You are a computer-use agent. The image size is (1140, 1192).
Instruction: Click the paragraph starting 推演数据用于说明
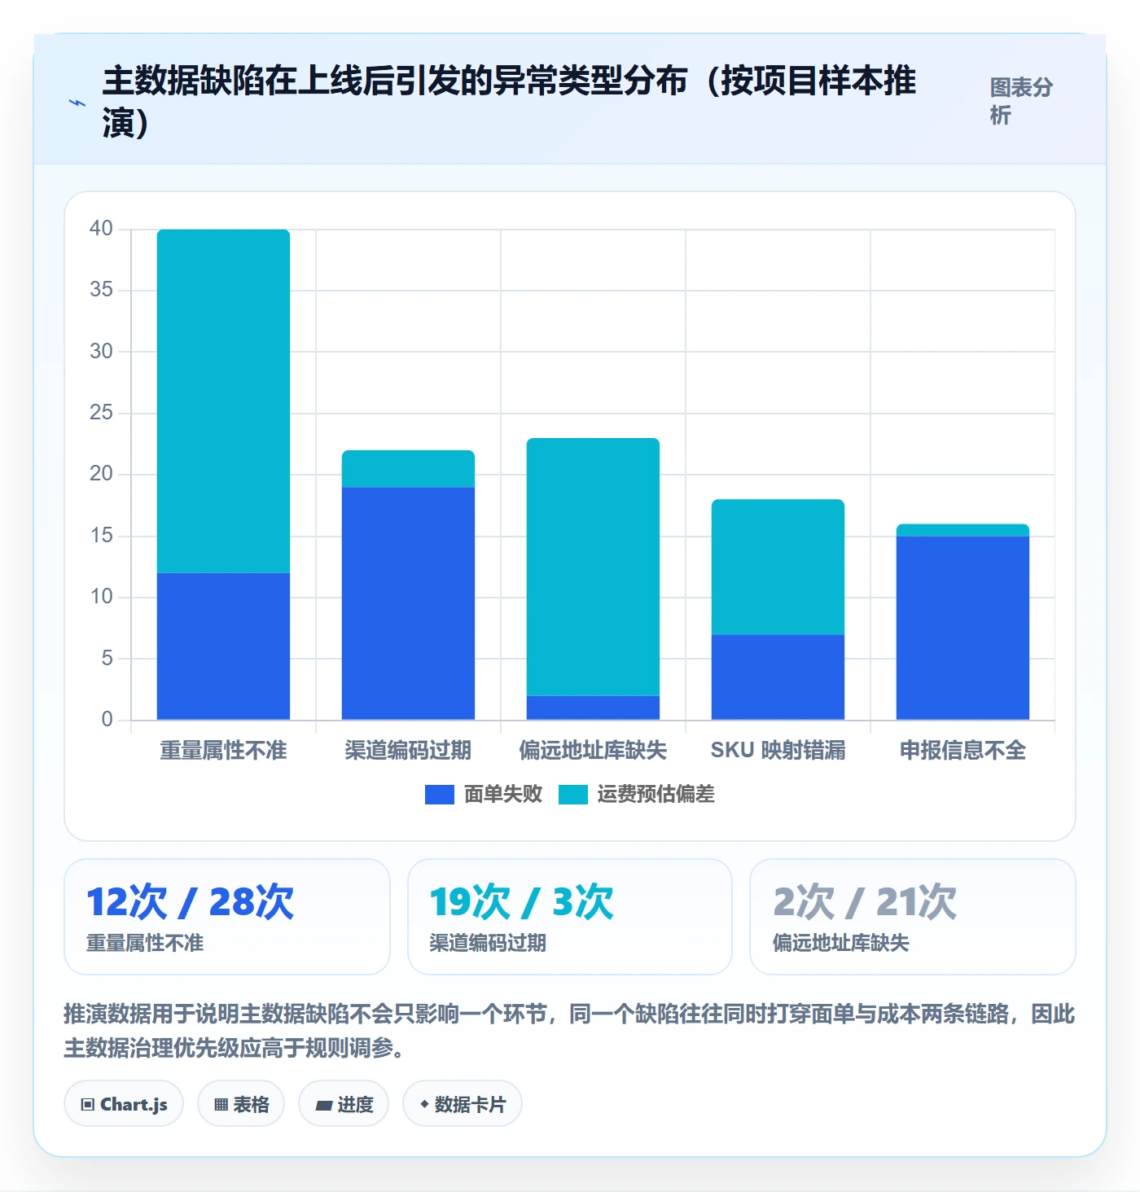[x=569, y=1031]
